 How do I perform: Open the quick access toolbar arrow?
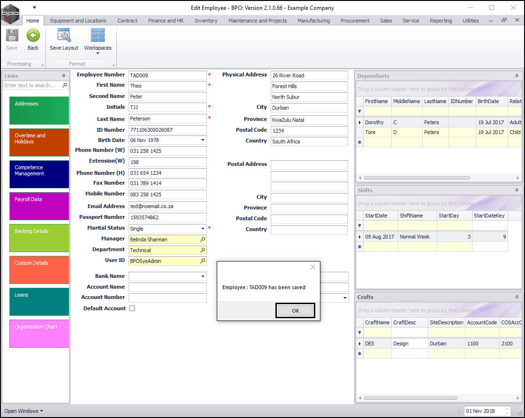34,7
